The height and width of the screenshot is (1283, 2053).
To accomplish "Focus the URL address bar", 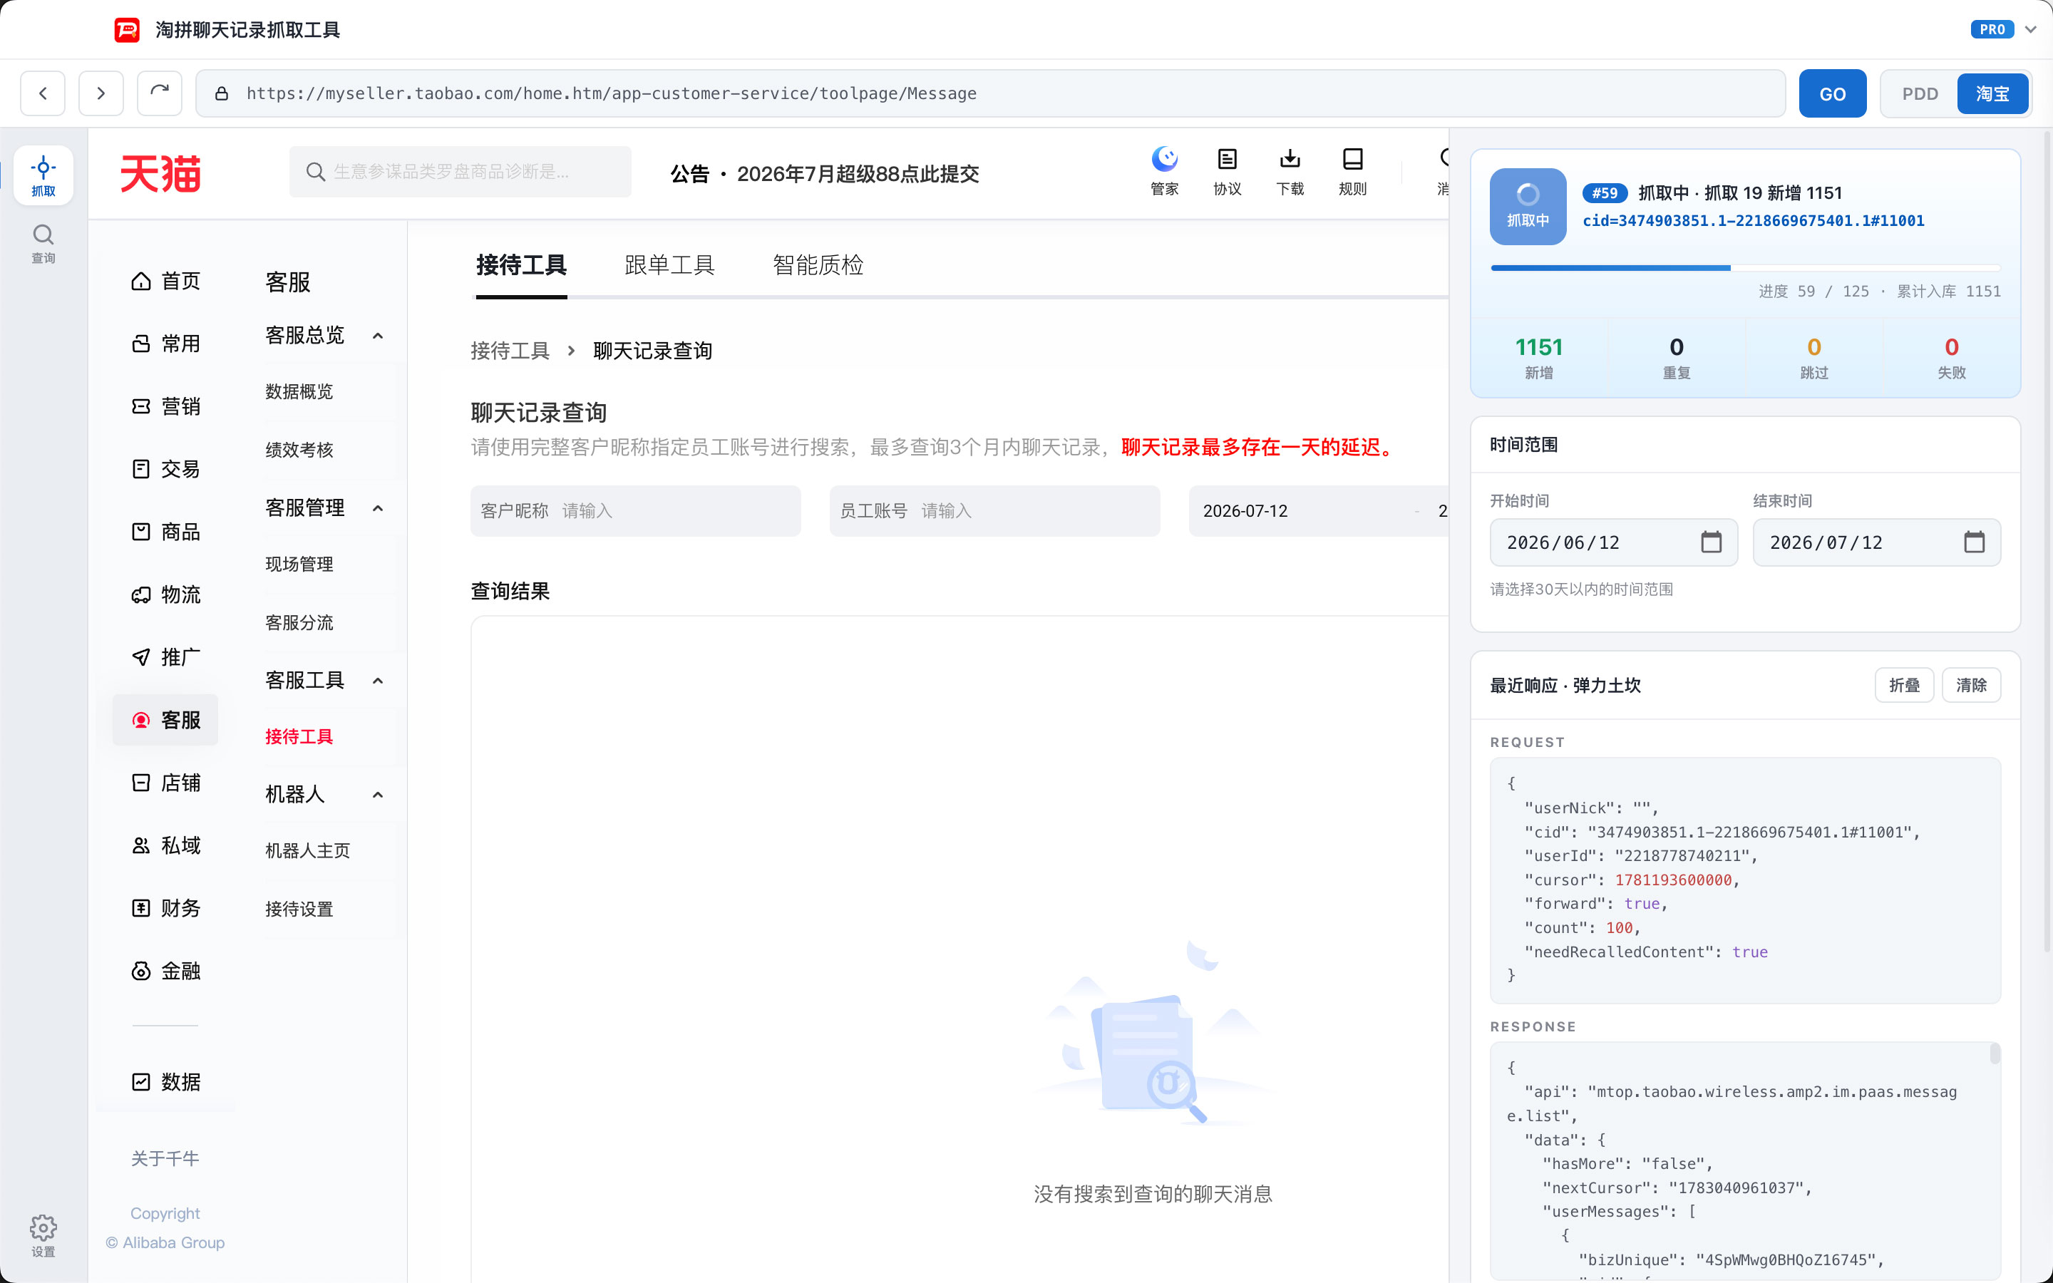I will pos(990,93).
